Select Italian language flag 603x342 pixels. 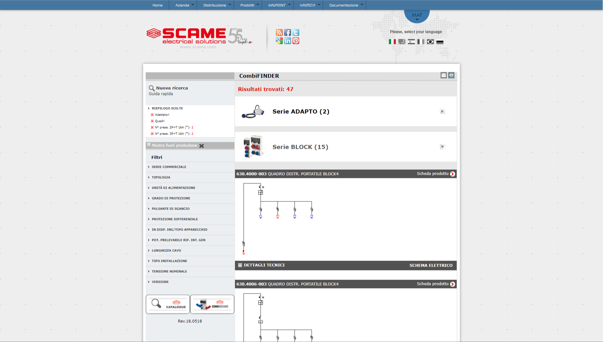pyautogui.click(x=392, y=42)
